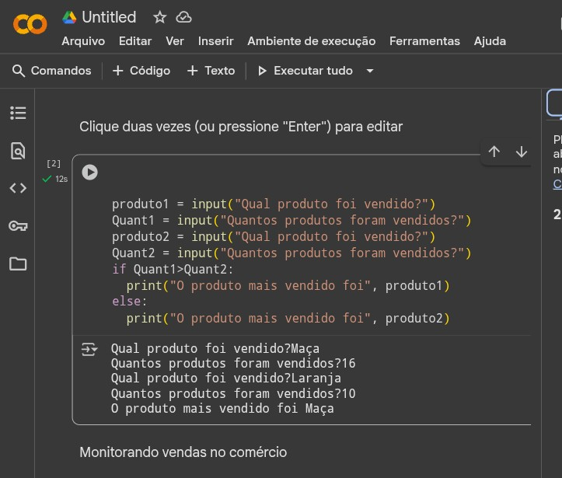Move cell down with arrow icon
Image resolution: width=562 pixels, height=478 pixels.
click(x=522, y=152)
